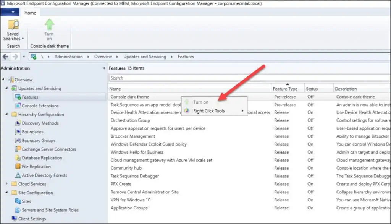The width and height of the screenshot is (391, 224).
Task: Click the Active Directory Forests icon
Action: point(18,175)
